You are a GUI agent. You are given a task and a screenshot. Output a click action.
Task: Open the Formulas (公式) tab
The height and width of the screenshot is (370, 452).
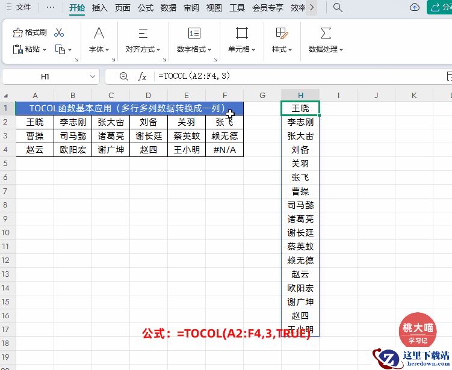[x=145, y=8]
